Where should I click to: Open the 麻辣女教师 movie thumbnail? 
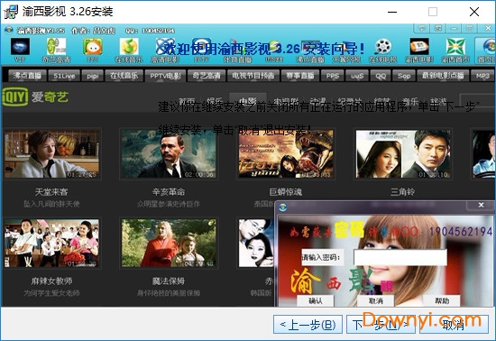(51, 243)
